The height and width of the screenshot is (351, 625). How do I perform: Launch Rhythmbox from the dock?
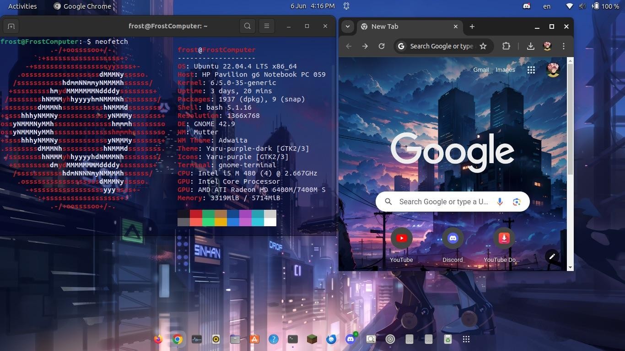pos(216,339)
